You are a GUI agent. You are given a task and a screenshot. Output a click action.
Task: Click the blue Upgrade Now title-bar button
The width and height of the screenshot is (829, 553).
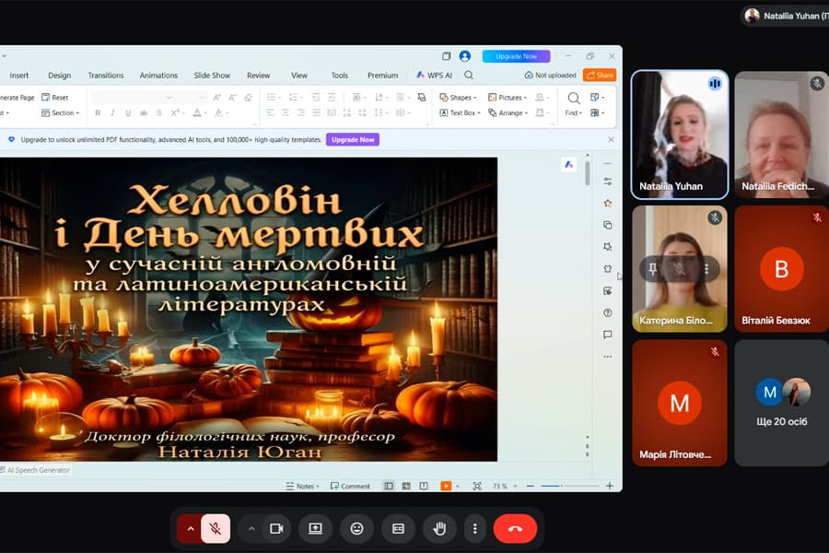click(x=516, y=56)
